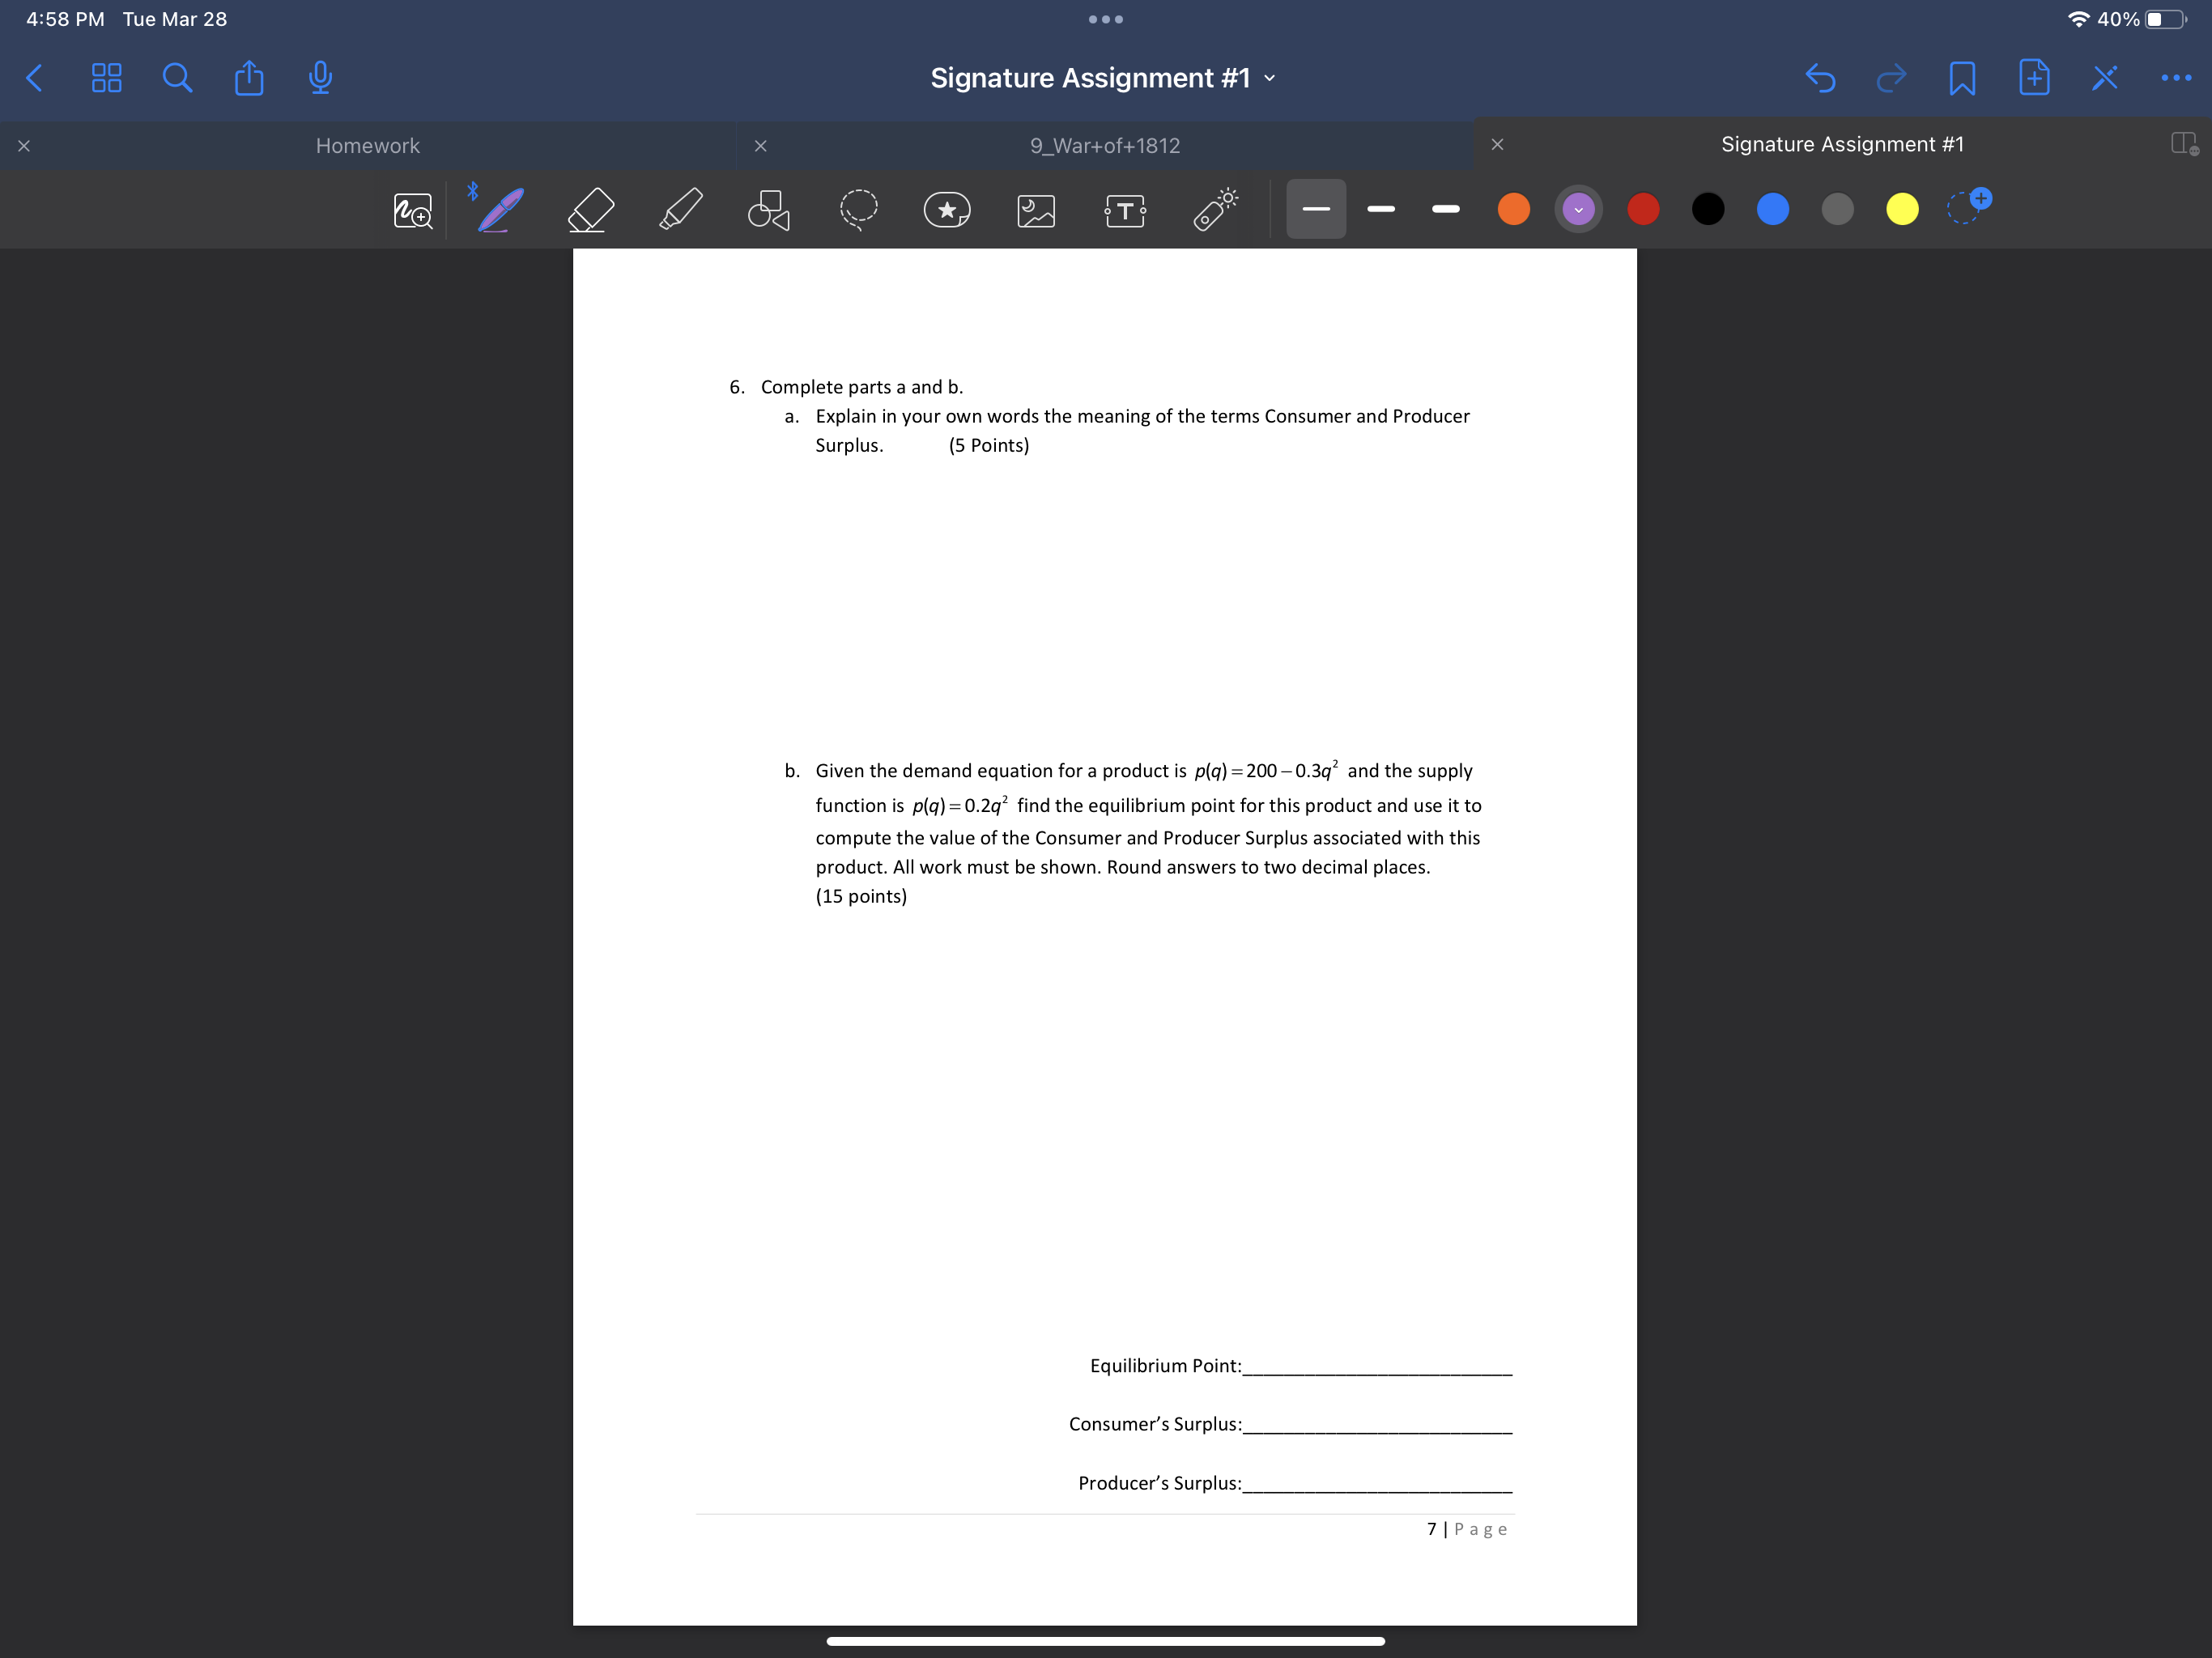Activate the Laser pointer tool
This screenshot has height=1658, width=2212.
(x=1213, y=209)
